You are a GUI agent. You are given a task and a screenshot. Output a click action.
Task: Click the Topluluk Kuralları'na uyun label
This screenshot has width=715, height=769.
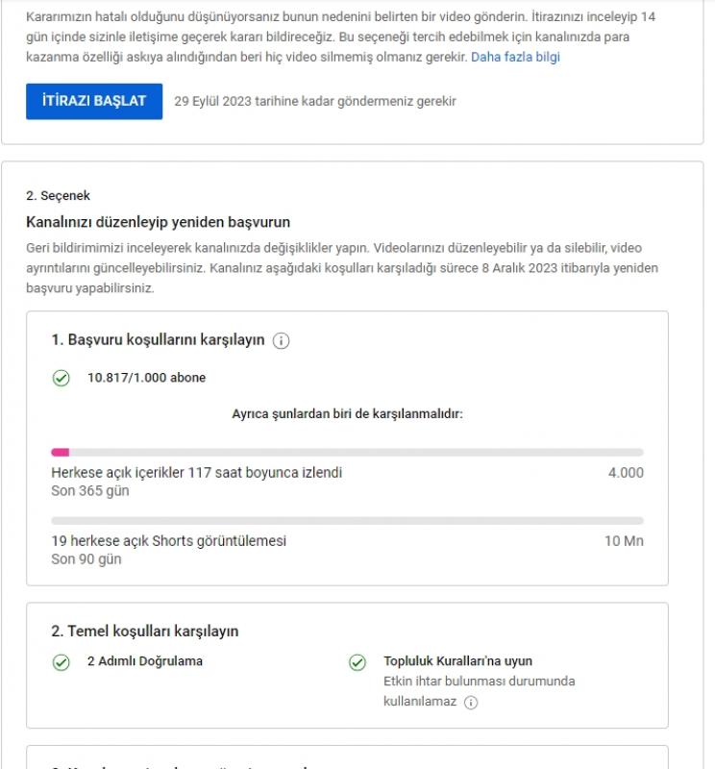point(458,661)
